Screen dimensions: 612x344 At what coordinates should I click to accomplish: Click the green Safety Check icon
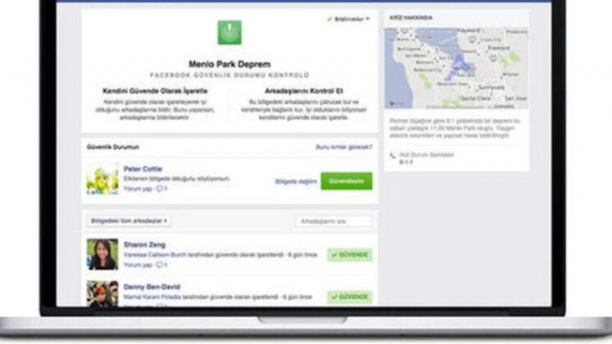(x=229, y=32)
